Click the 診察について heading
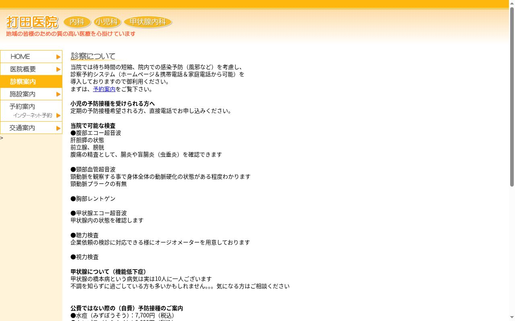515x321 pixels. [x=93, y=56]
